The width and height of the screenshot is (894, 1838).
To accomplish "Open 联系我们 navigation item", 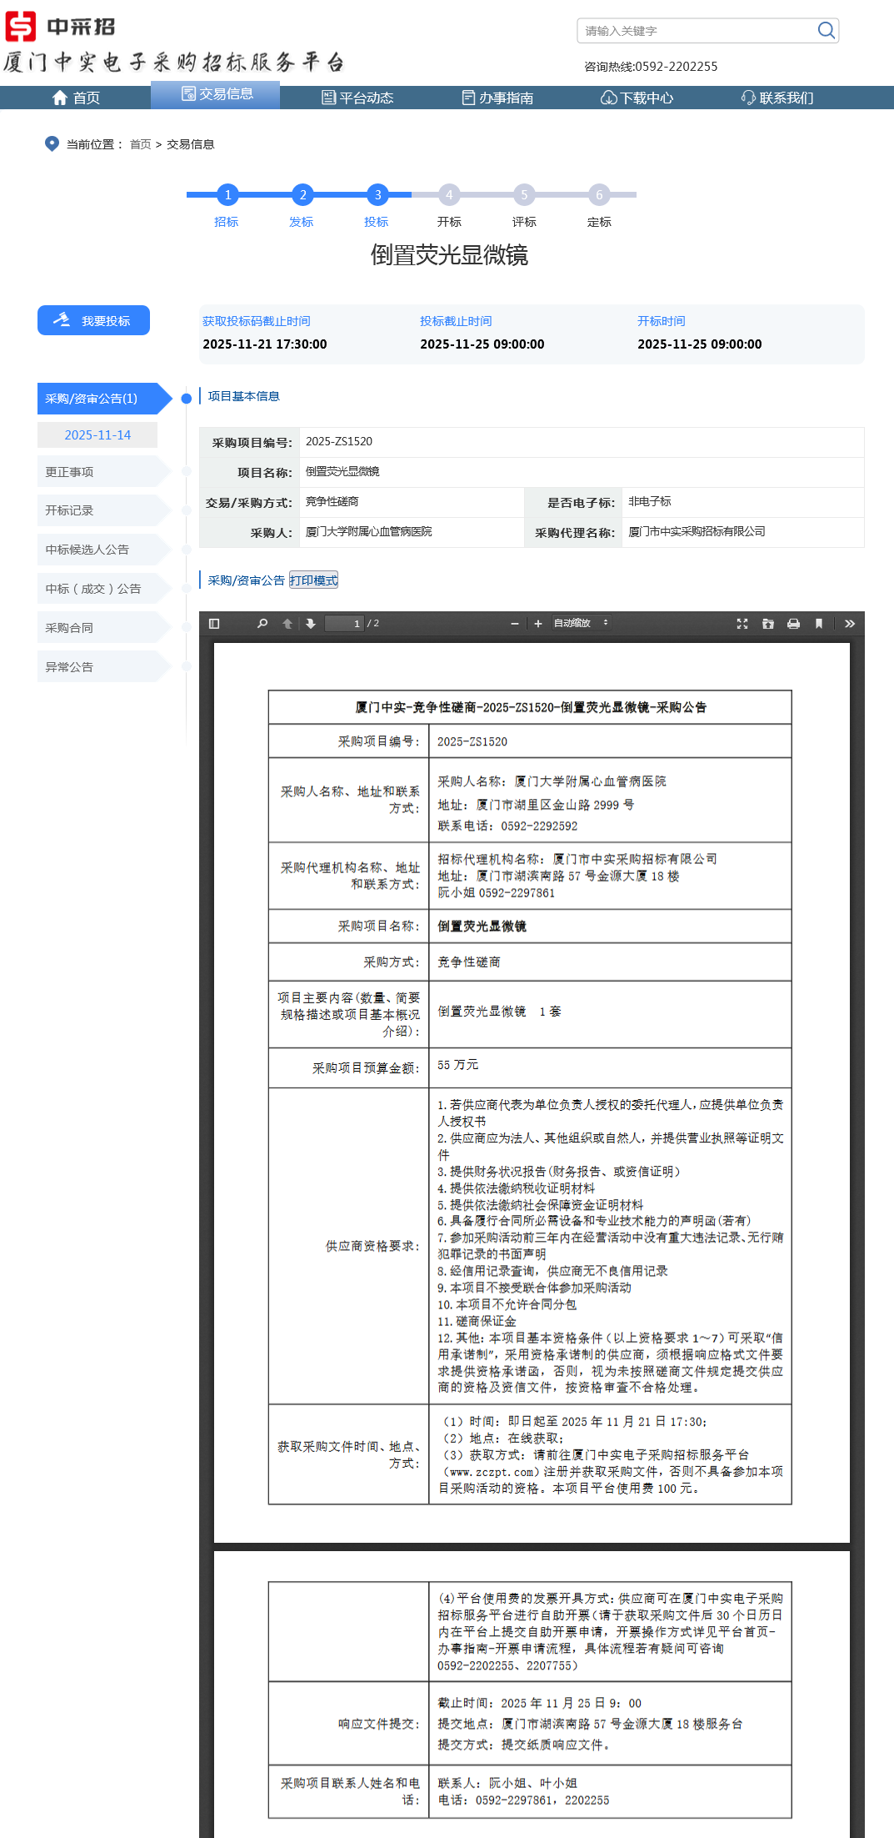I will [777, 98].
